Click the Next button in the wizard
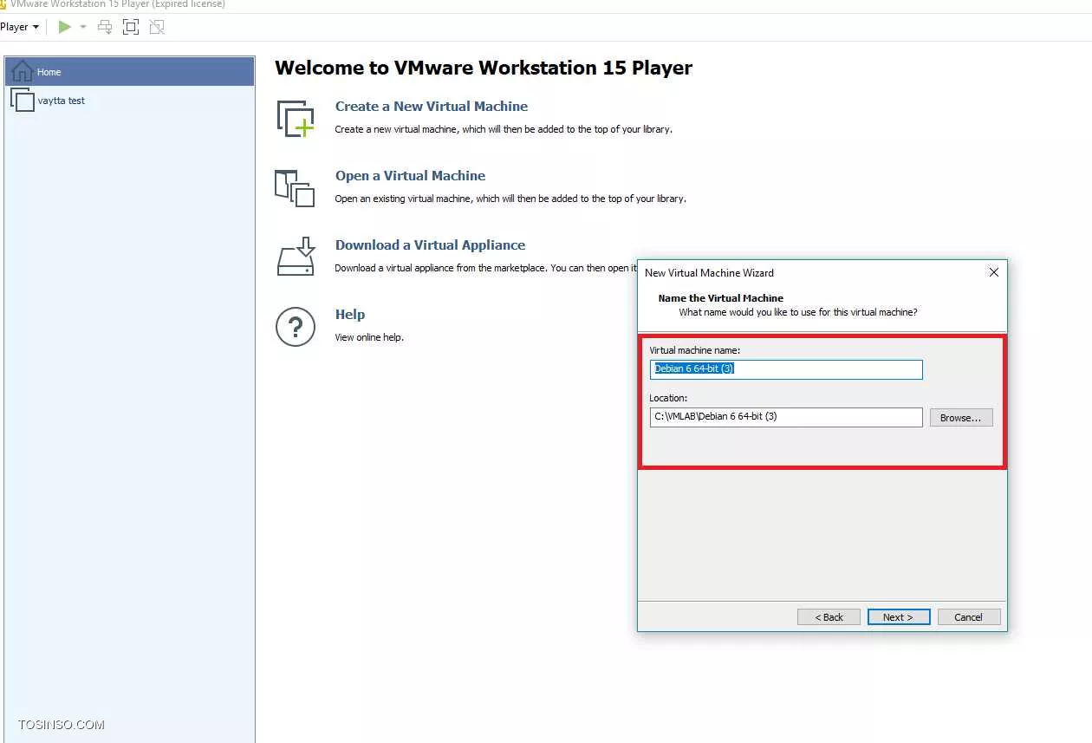 coord(898,617)
